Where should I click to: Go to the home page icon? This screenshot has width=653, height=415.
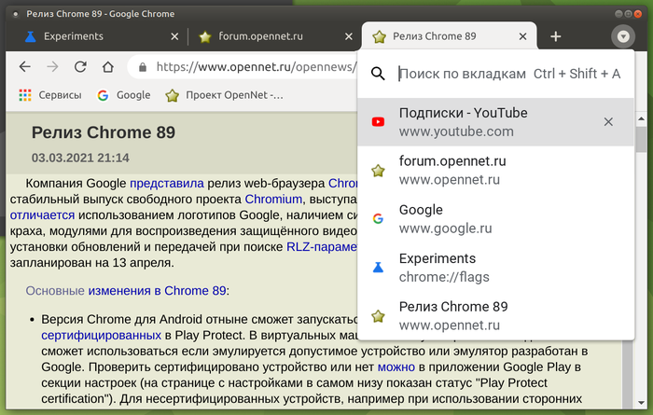(x=108, y=66)
